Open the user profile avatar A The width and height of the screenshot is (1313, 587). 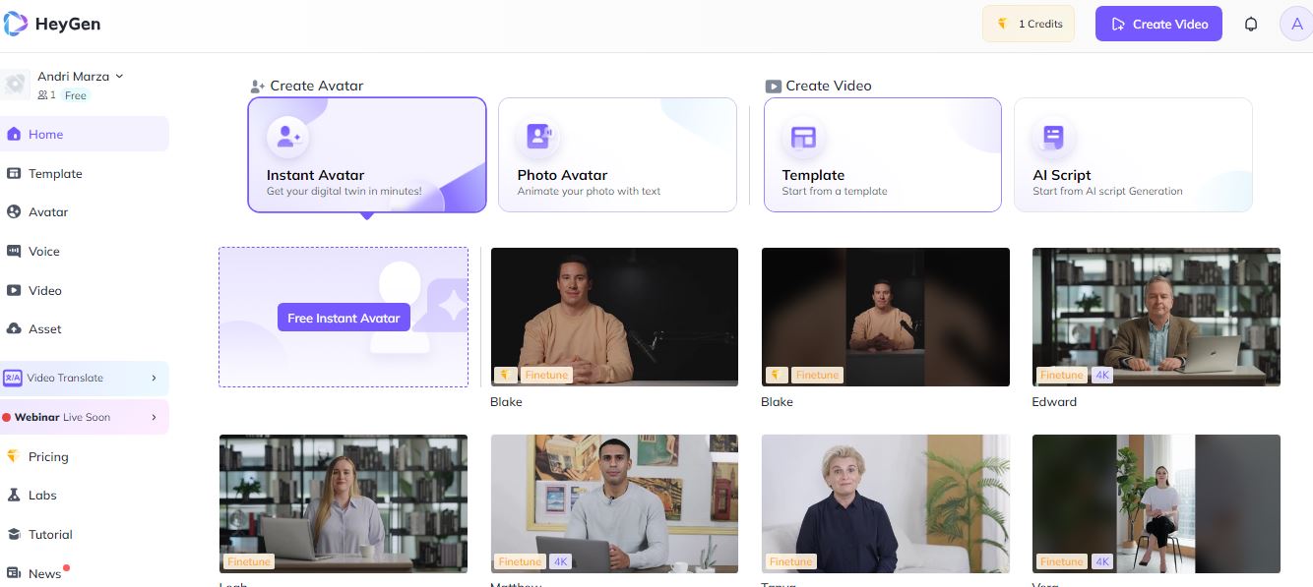coord(1296,25)
